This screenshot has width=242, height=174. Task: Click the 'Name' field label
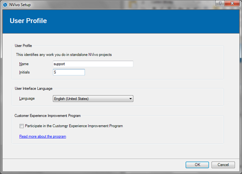pos(23,64)
